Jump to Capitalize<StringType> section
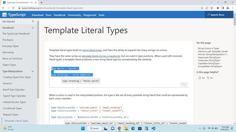 [209, 63]
